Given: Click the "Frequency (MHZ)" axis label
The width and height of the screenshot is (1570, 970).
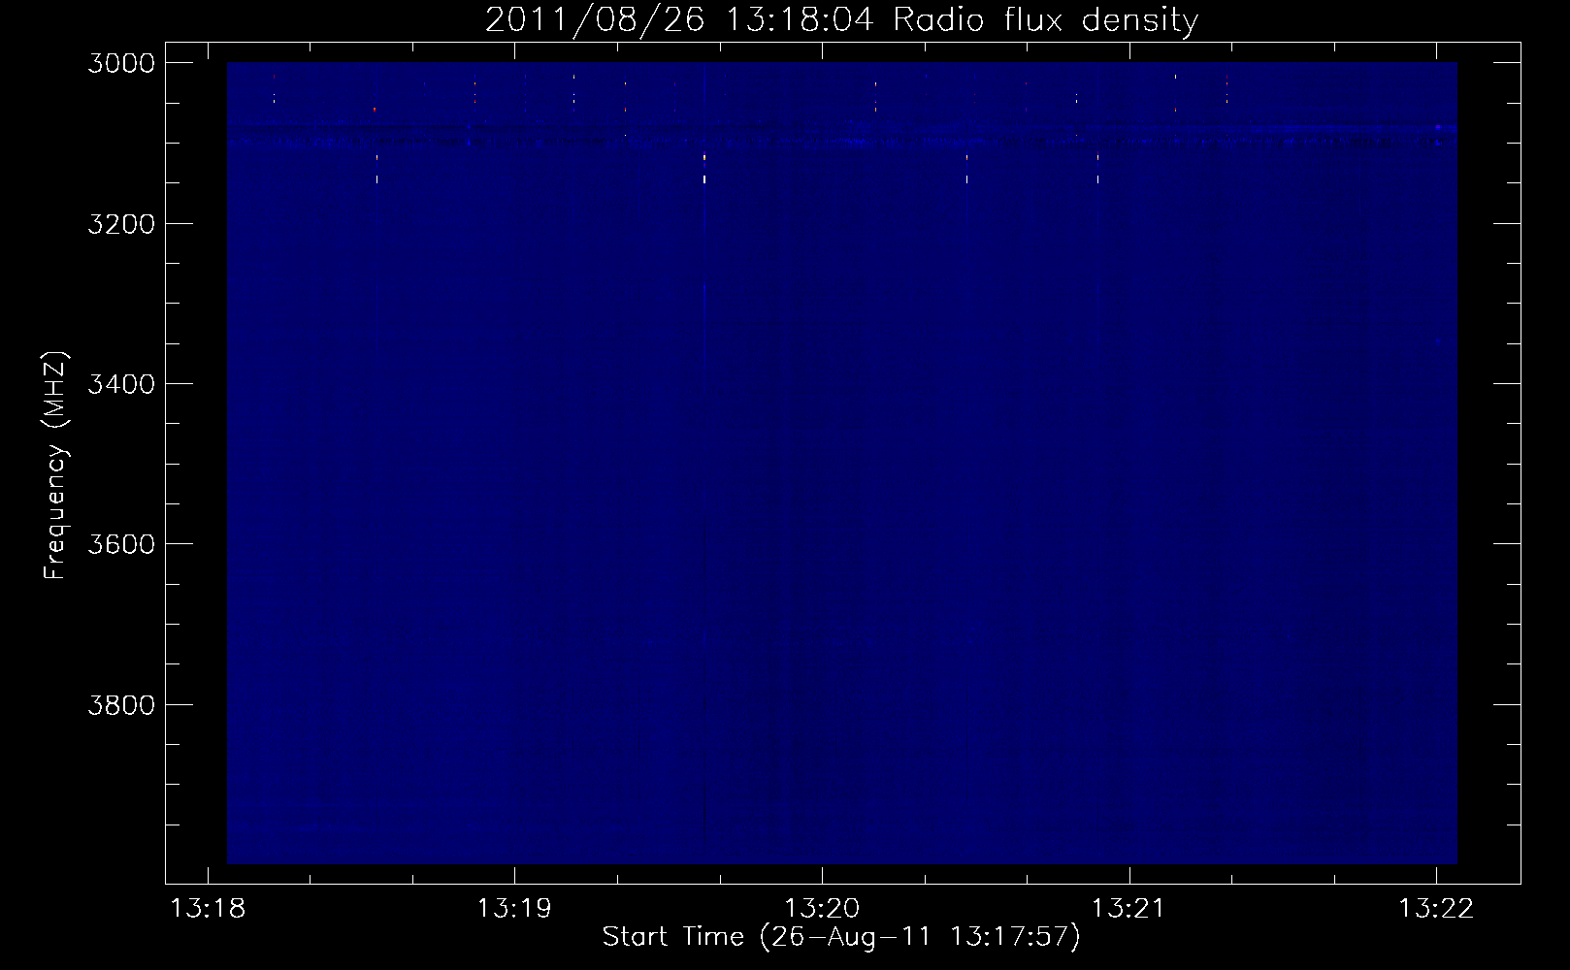Looking at the screenshot, I should tap(55, 466).
